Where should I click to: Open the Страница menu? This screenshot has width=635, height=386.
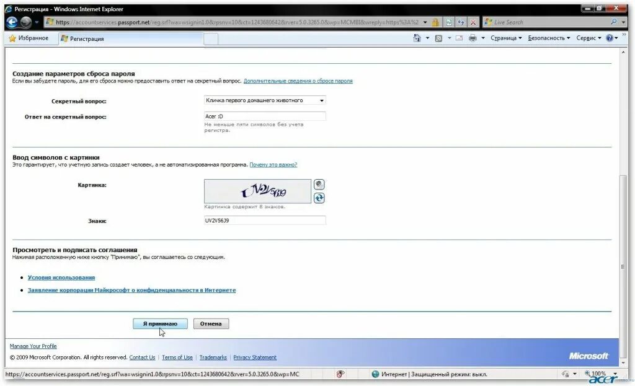[x=506, y=38]
